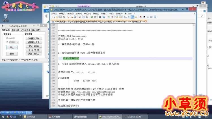Click the Paste toolbar icon
Viewport: 212px width, 119px height.
87,17
